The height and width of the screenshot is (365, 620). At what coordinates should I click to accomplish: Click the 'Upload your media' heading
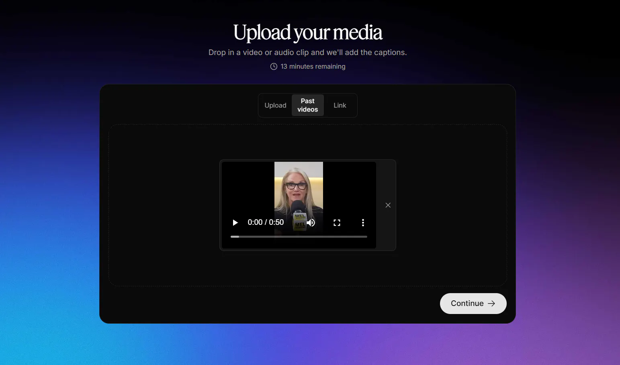(308, 33)
